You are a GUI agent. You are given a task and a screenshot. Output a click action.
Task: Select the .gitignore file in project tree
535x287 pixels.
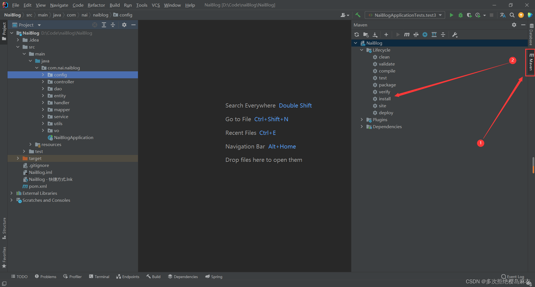[39, 165]
